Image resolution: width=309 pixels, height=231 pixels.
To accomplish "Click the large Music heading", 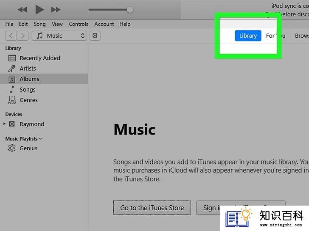I will [135, 129].
